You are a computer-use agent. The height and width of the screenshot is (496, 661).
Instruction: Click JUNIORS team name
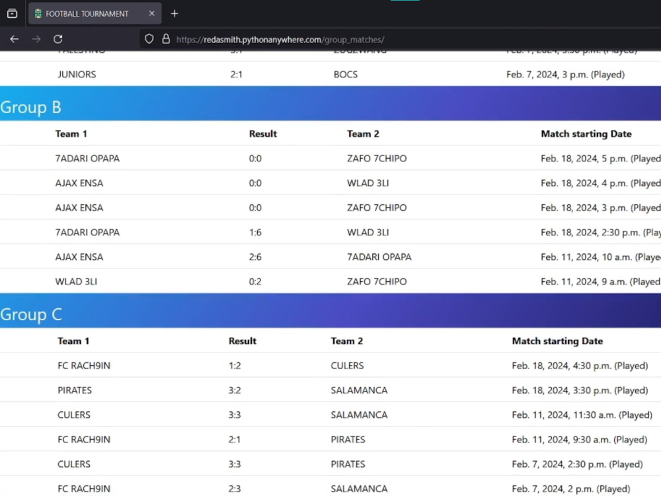(77, 74)
